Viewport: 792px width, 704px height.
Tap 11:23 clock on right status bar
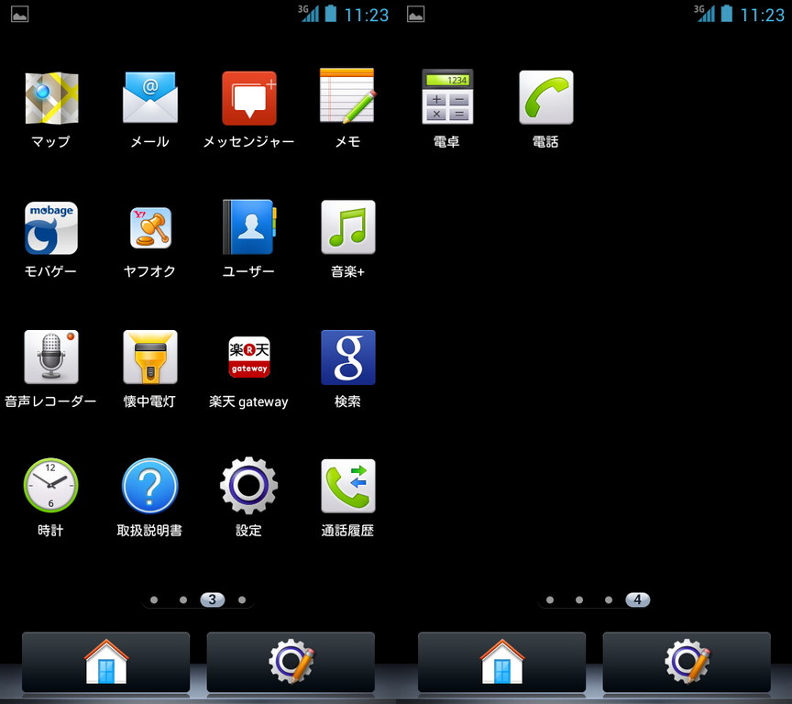[x=763, y=15]
